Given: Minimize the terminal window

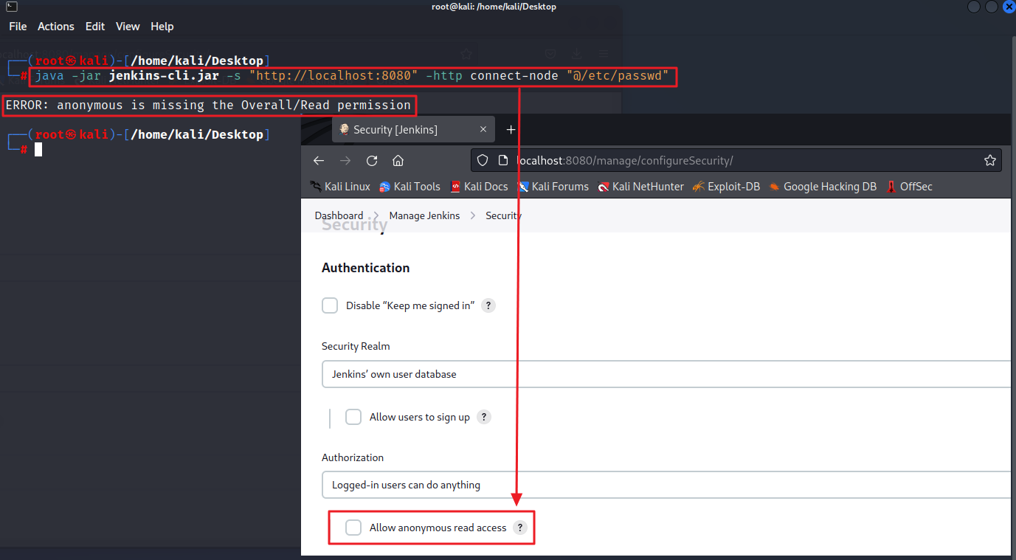Looking at the screenshot, I should click(x=974, y=7).
